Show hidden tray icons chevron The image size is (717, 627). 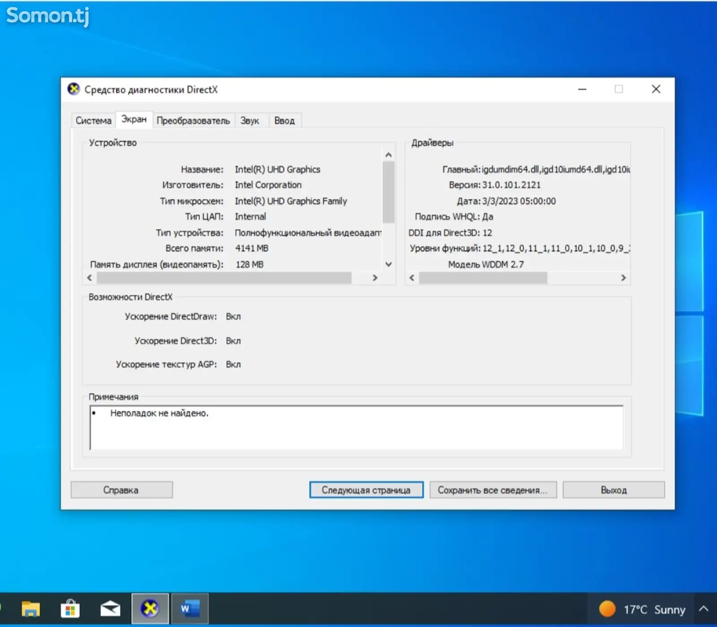pos(704,609)
